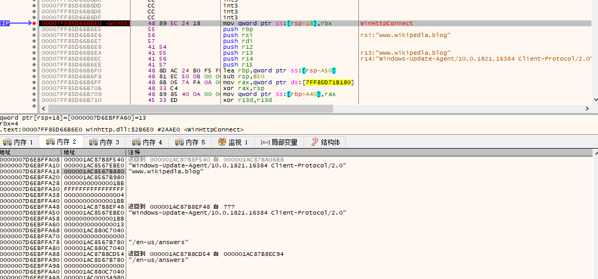The height and width of the screenshot is (279, 598).
Task: Click return comment 返回到 000001AC87B8CD54
Action: [x=206, y=254]
